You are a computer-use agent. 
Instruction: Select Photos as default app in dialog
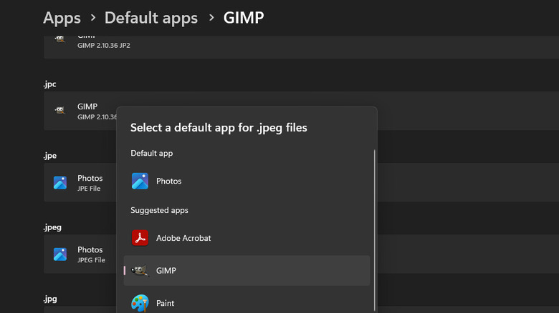[x=247, y=181]
